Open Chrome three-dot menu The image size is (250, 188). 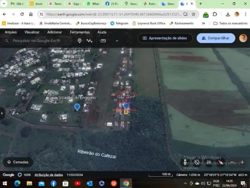[x=246, y=14]
